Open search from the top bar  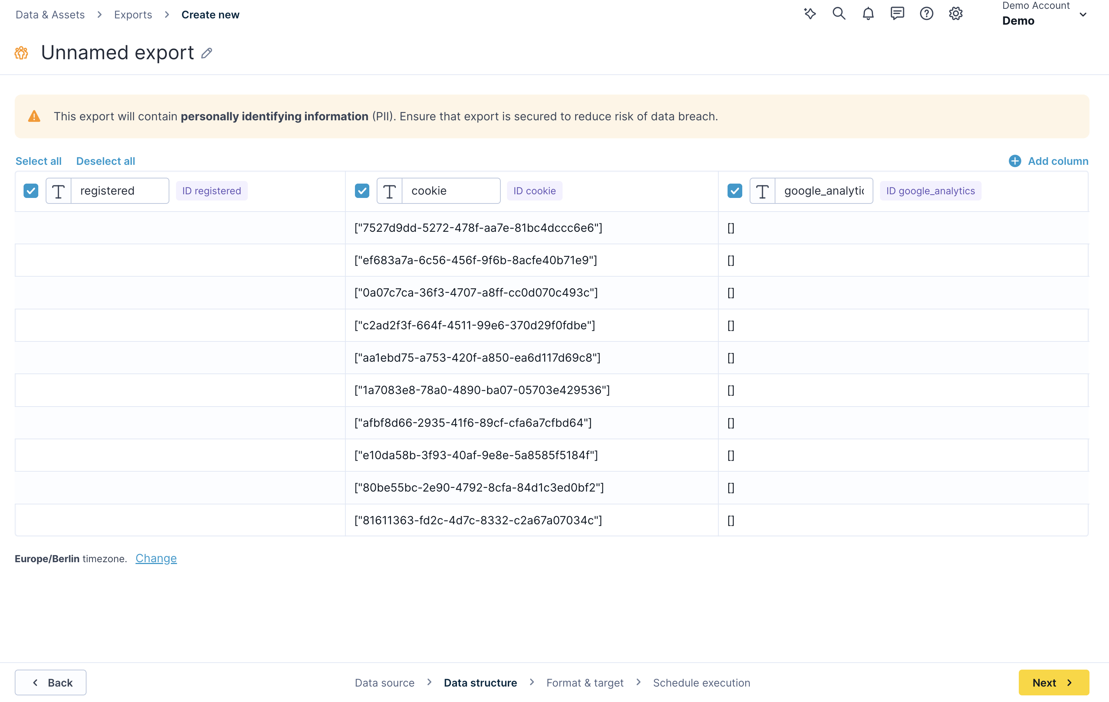pyautogui.click(x=839, y=13)
